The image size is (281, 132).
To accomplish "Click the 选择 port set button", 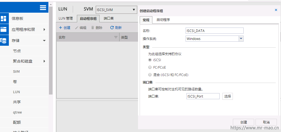I will click(x=228, y=96).
